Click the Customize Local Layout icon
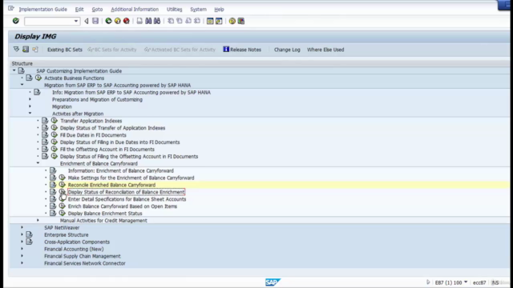The image size is (513, 288). [x=241, y=21]
